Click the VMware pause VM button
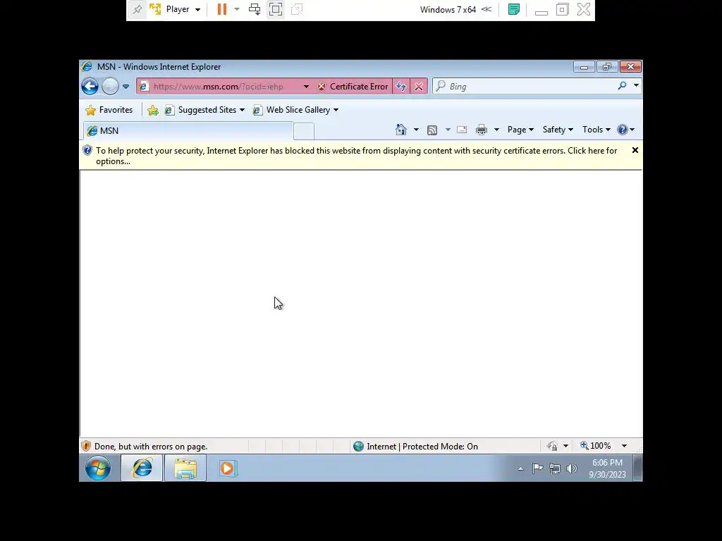 click(222, 9)
